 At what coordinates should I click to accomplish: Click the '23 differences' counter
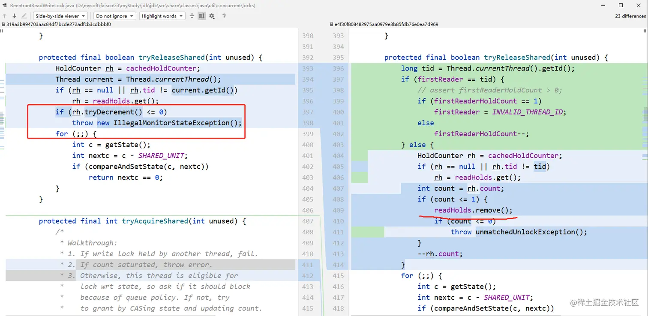pos(630,16)
